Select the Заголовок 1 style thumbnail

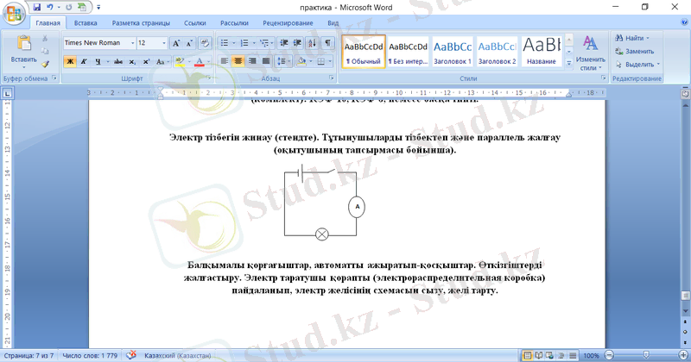coord(452,51)
